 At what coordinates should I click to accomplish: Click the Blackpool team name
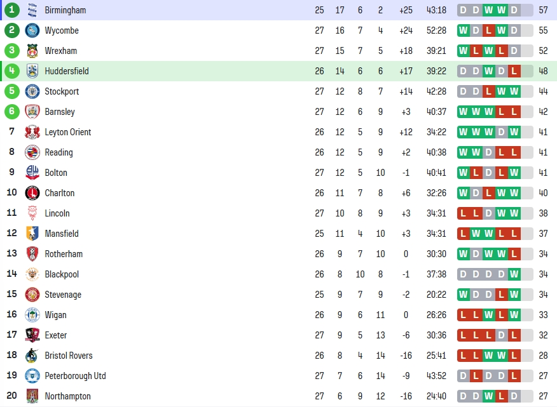point(62,274)
